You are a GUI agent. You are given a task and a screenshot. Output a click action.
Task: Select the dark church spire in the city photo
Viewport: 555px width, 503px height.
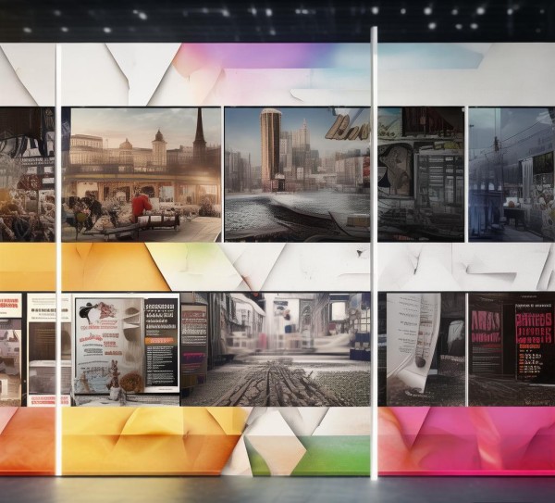[x=199, y=132]
